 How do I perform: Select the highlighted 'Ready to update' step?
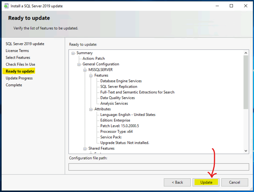click(20, 71)
